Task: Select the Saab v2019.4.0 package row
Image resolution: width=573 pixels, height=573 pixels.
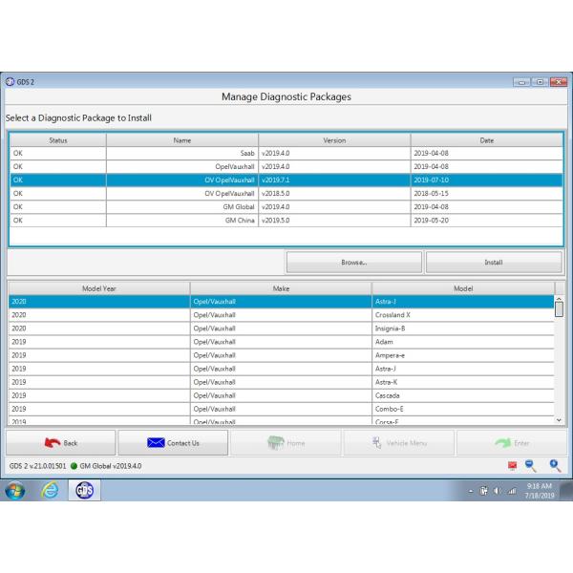Action: pyautogui.click(x=286, y=153)
